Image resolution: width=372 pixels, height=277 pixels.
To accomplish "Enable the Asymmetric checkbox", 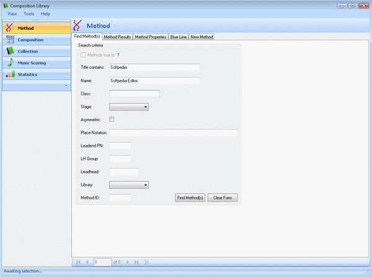I will [112, 119].
